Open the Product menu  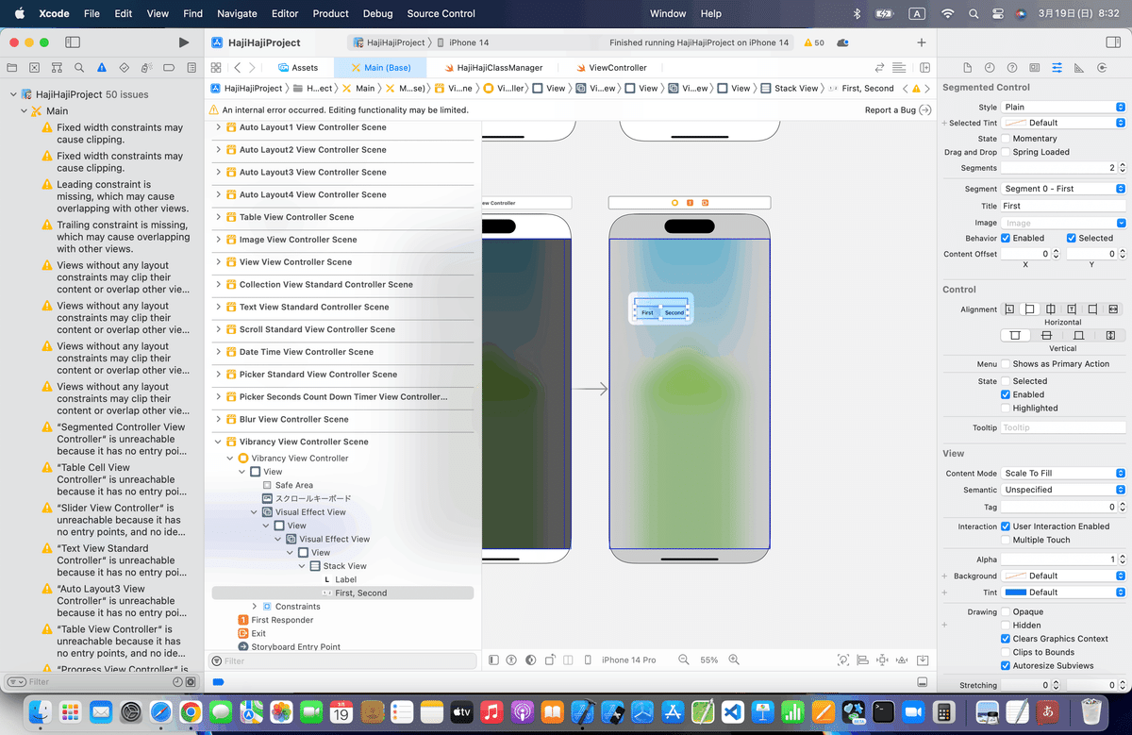click(331, 13)
